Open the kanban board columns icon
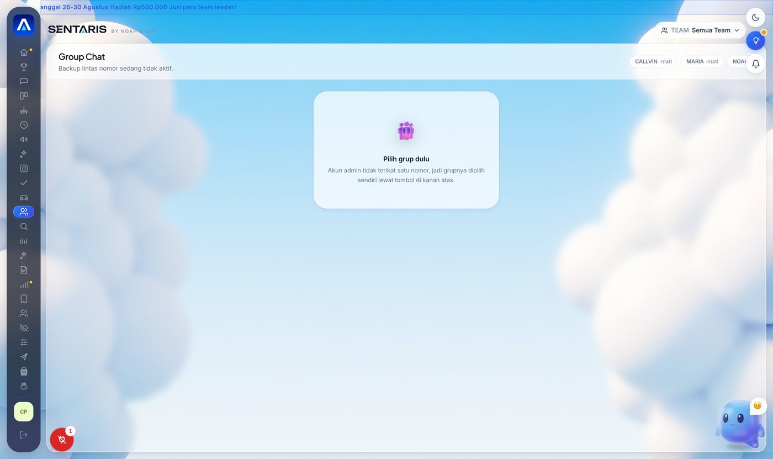Viewport: 773px width, 459px height. point(24,96)
